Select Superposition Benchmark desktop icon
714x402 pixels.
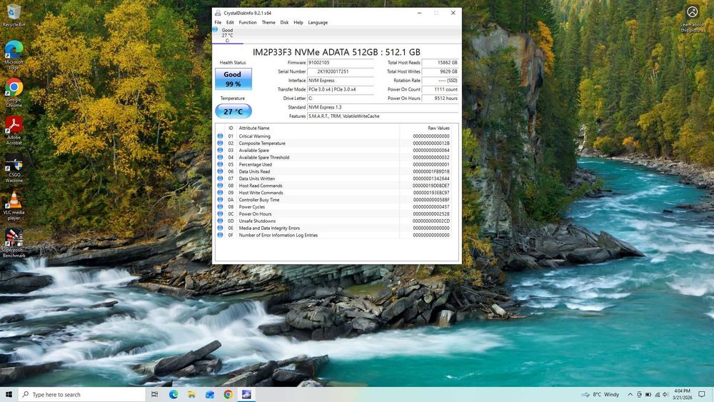14,243
